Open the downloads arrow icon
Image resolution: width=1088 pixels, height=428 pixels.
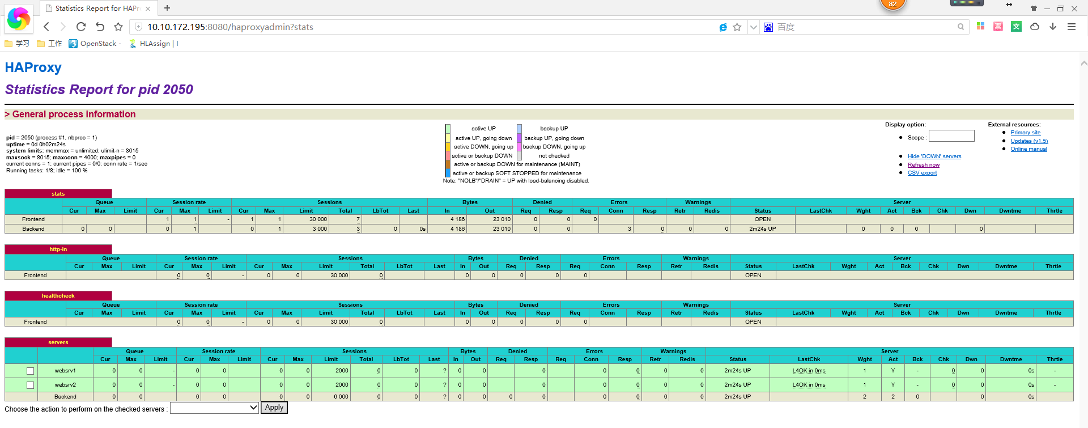(1053, 27)
